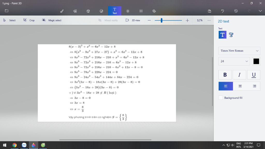The image size is (265, 149).
Task: Click Mixed reality option
Action: point(108,20)
